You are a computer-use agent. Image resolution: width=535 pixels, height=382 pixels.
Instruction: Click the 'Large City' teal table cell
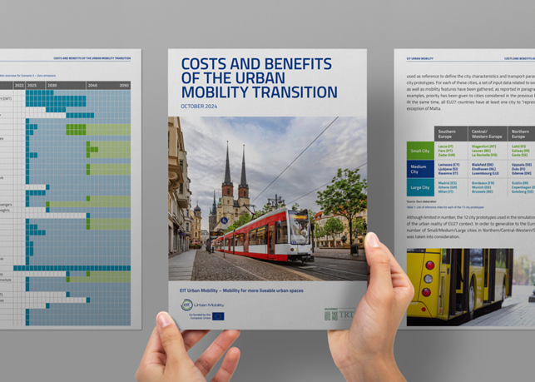(420, 187)
